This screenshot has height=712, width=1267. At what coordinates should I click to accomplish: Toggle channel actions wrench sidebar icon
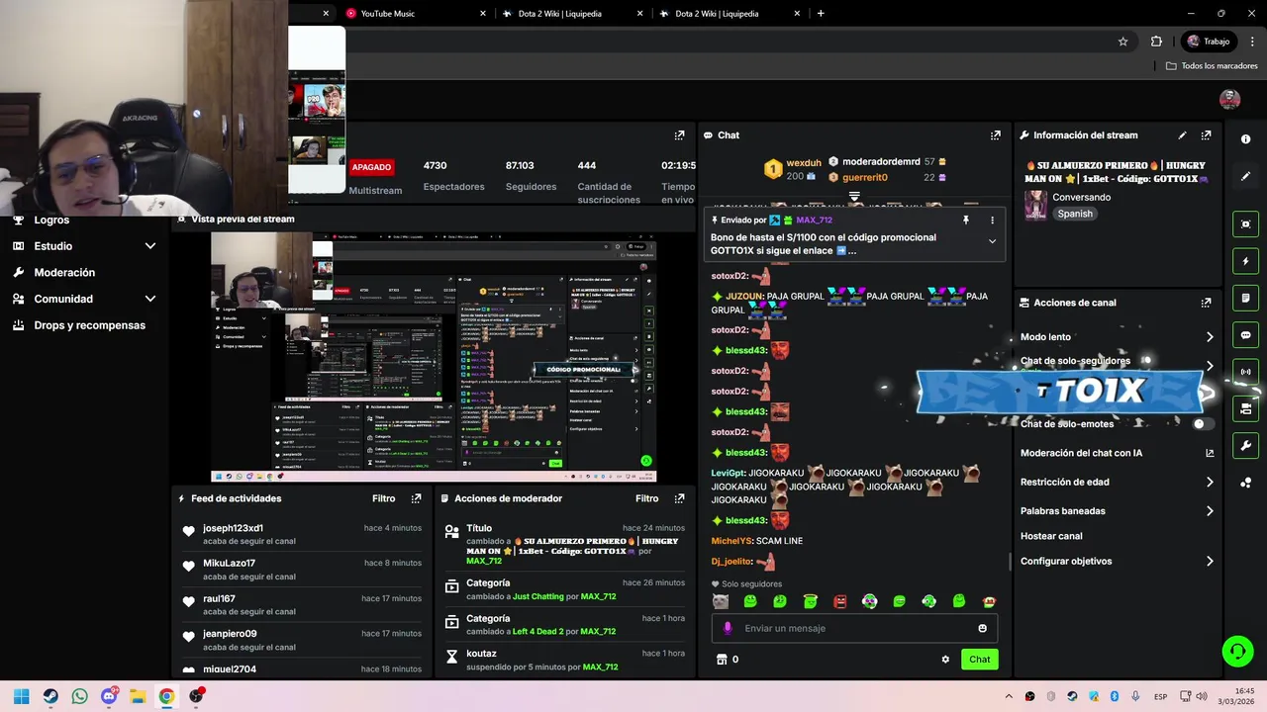[1245, 445]
